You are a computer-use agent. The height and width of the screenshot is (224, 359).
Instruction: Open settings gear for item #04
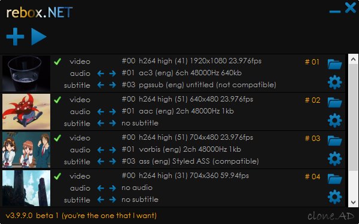pyautogui.click(x=334, y=197)
